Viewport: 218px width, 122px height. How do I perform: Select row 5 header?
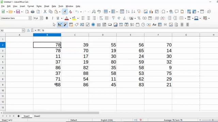click(x=3, y=62)
